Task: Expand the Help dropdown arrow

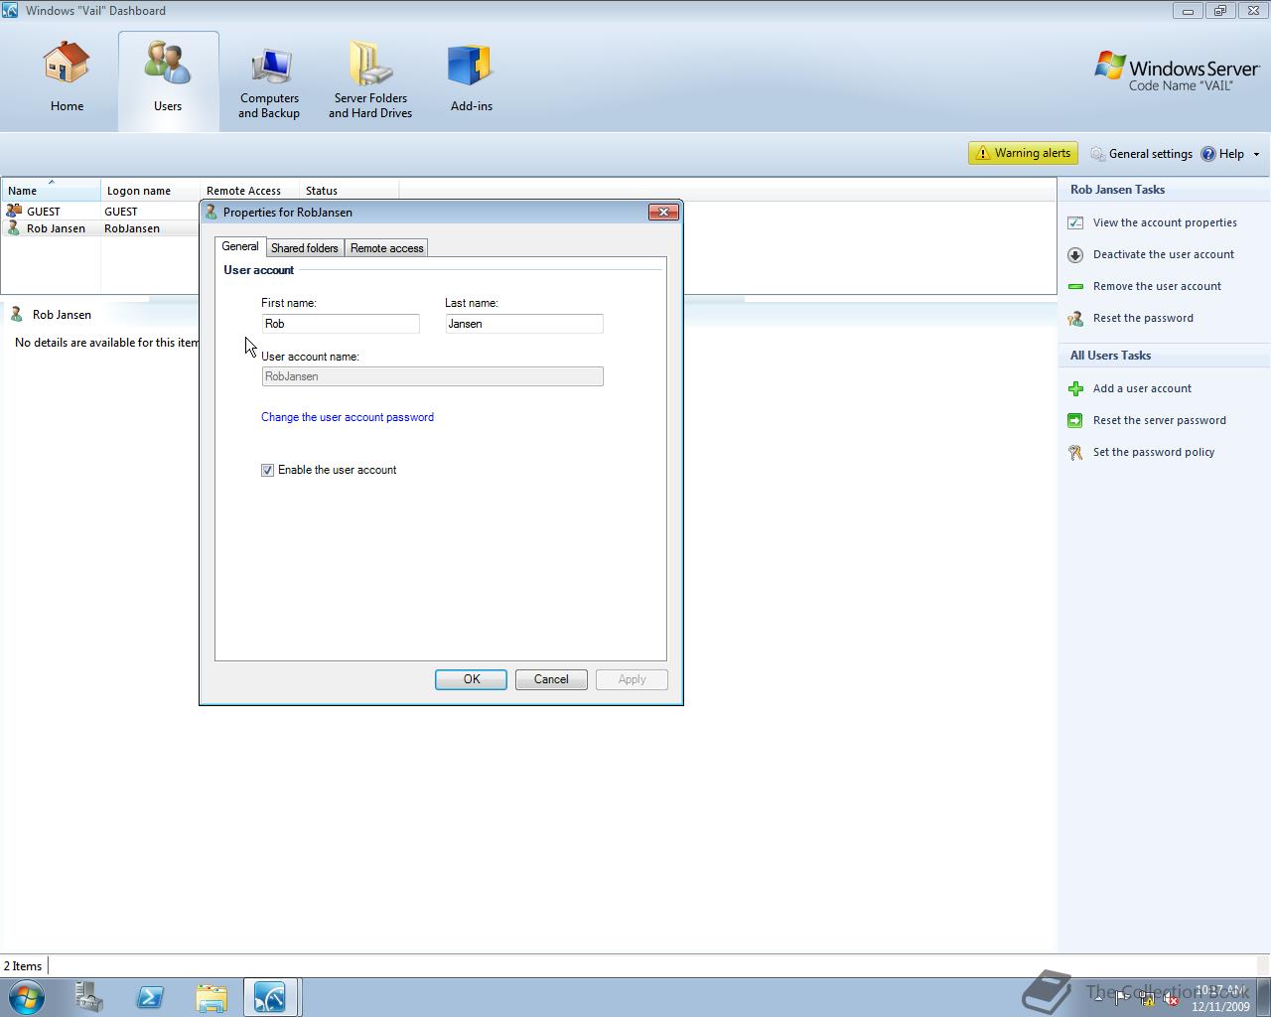Action: coord(1256,154)
